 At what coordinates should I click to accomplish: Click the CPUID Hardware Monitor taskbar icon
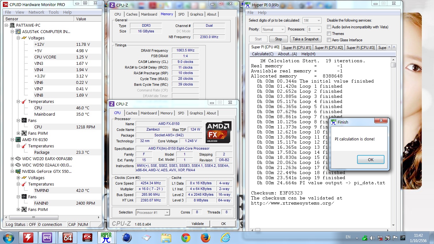28,237
